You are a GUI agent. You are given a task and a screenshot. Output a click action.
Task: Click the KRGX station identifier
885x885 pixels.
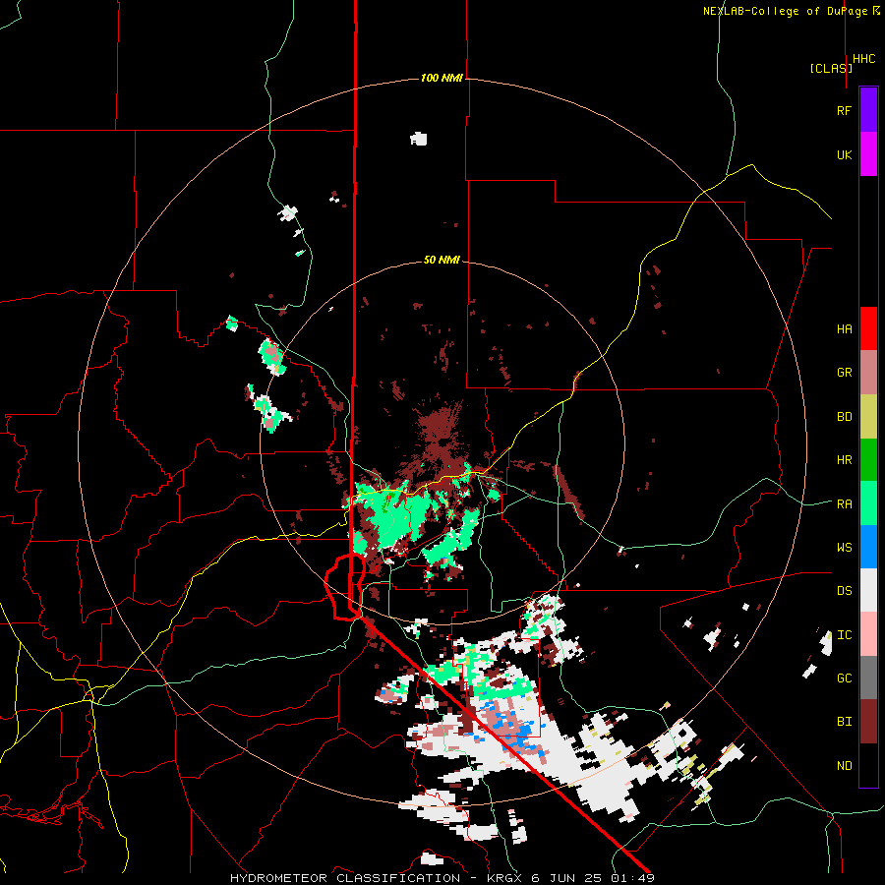tap(504, 878)
